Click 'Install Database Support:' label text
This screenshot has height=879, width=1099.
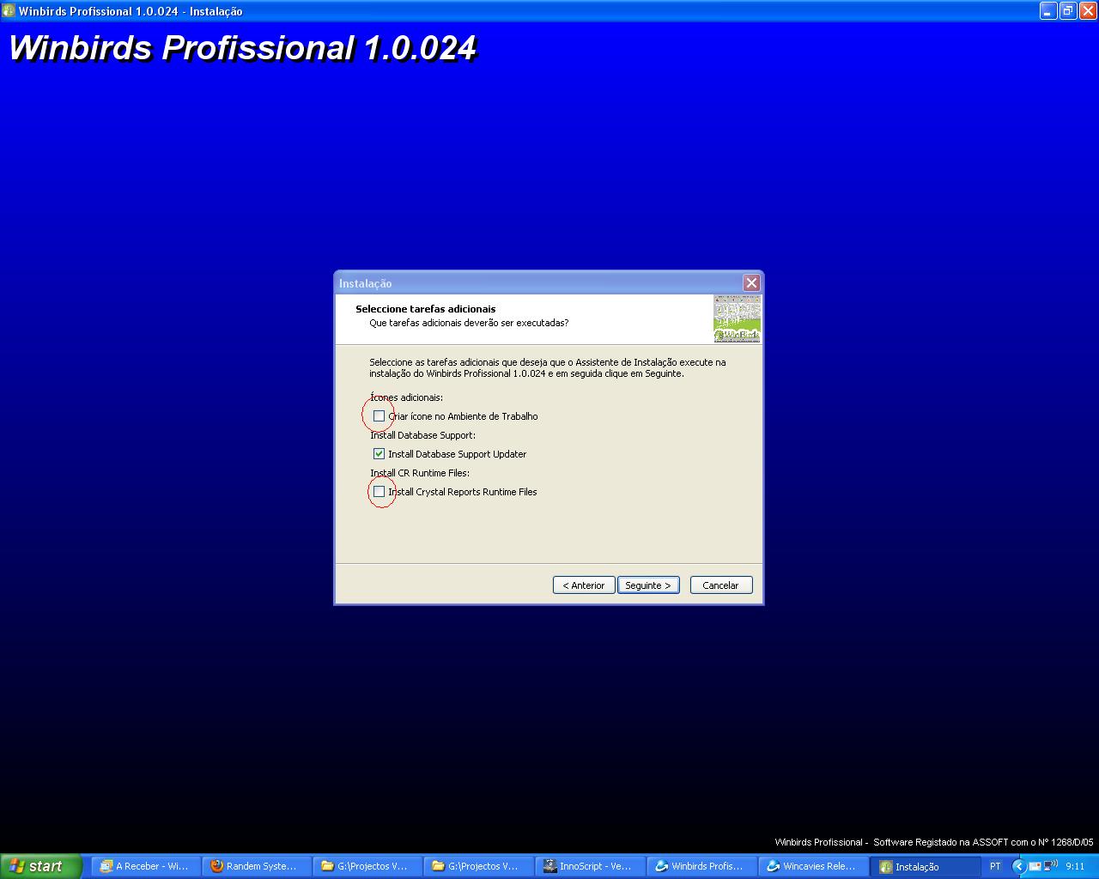tap(422, 435)
